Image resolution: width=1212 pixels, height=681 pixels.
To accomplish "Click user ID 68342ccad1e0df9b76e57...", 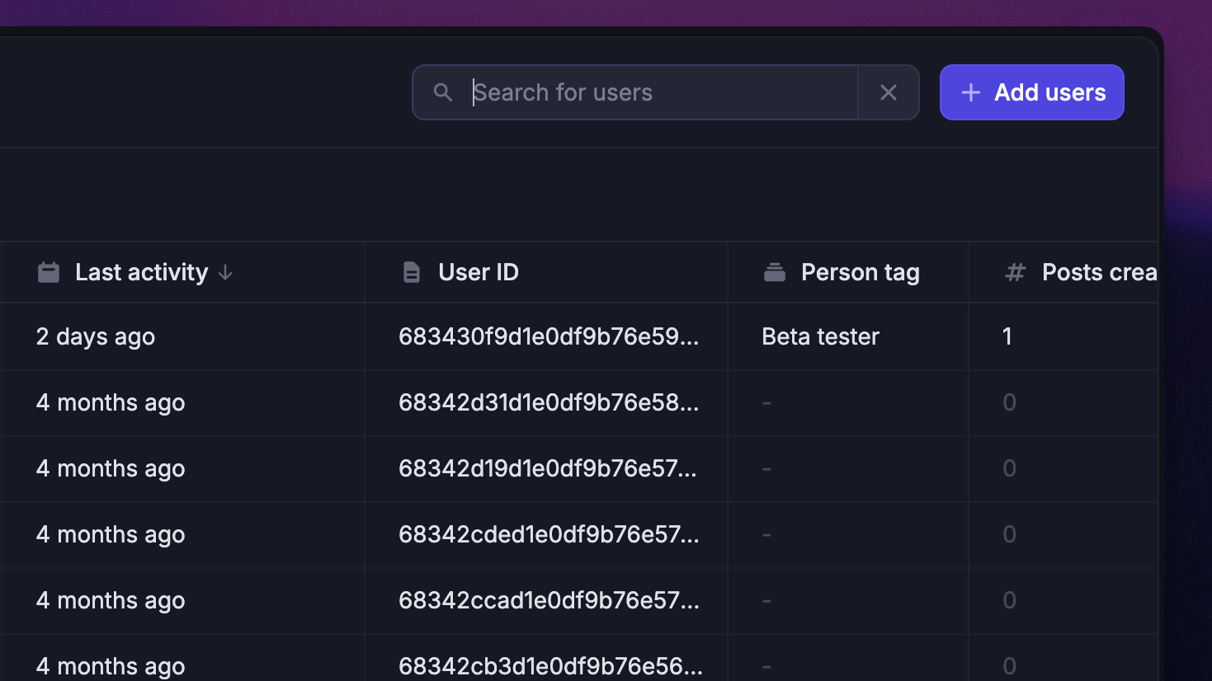I will (548, 600).
